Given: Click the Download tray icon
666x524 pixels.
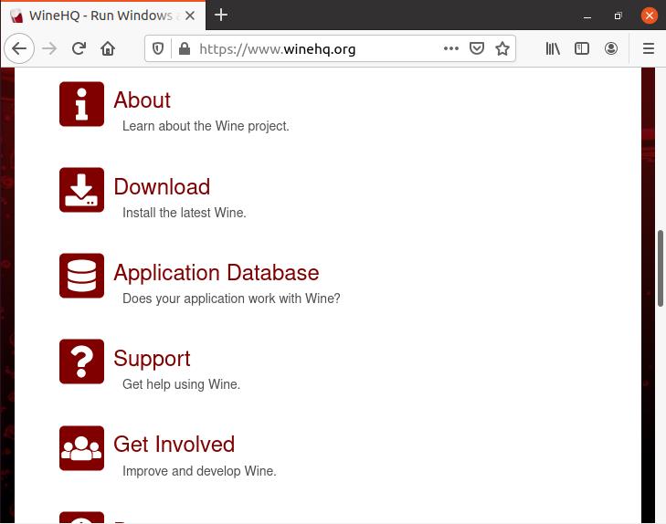Looking at the screenshot, I should pos(81,190).
